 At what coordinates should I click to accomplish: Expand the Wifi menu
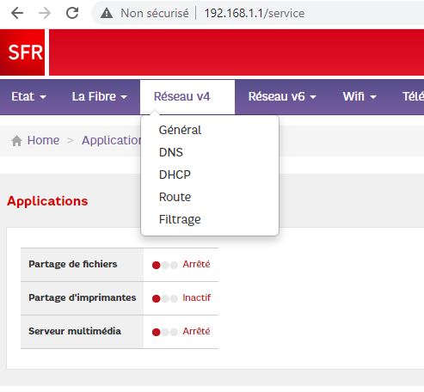tap(359, 96)
